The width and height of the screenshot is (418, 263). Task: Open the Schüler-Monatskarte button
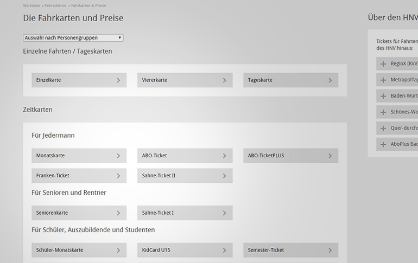point(79,250)
